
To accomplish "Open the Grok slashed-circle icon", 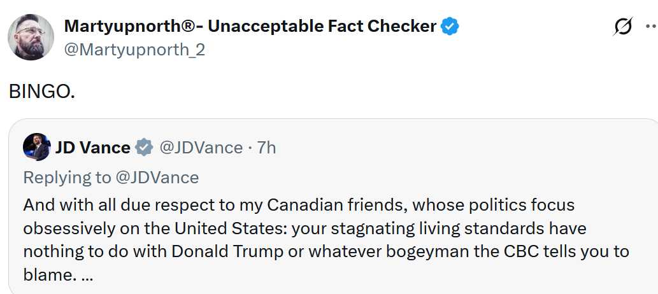I will tap(623, 27).
